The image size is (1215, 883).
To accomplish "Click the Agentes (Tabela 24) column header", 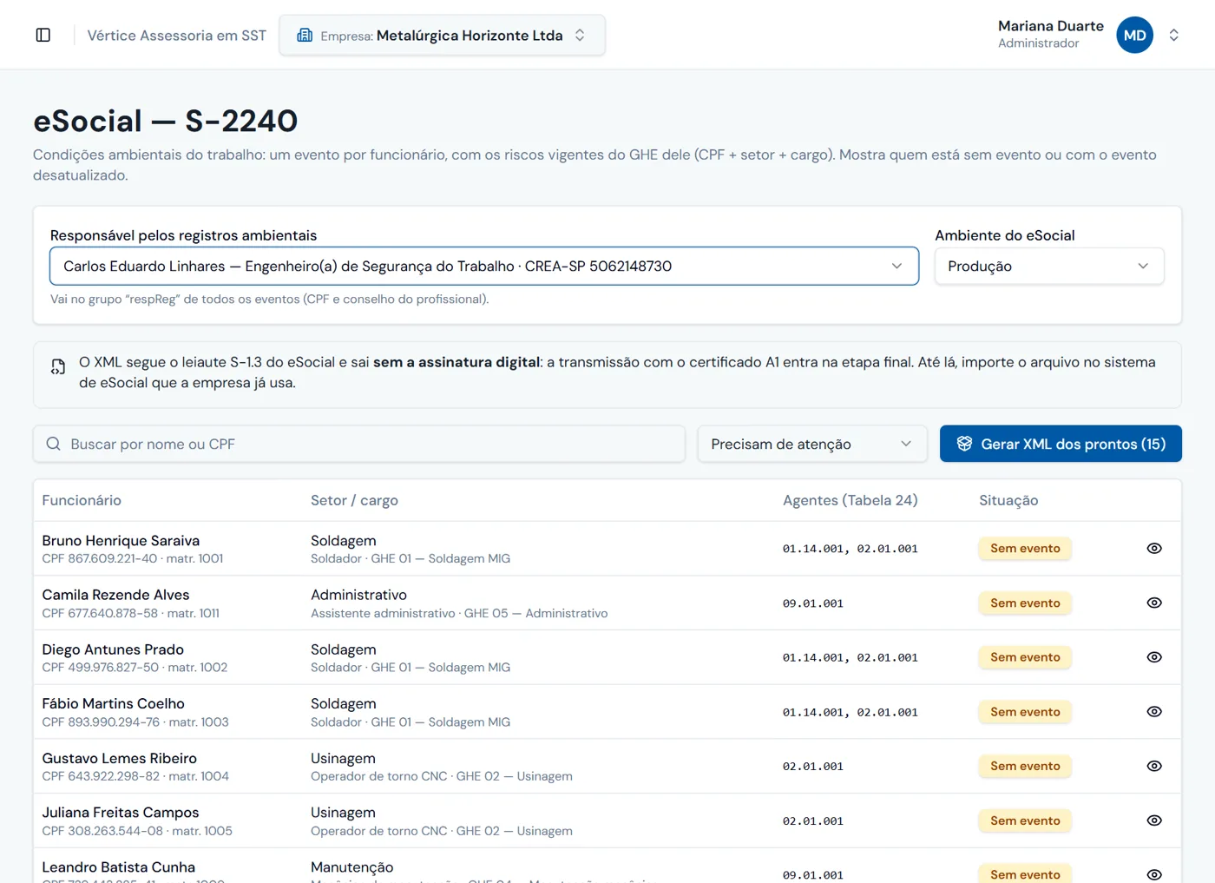I will coord(850,500).
